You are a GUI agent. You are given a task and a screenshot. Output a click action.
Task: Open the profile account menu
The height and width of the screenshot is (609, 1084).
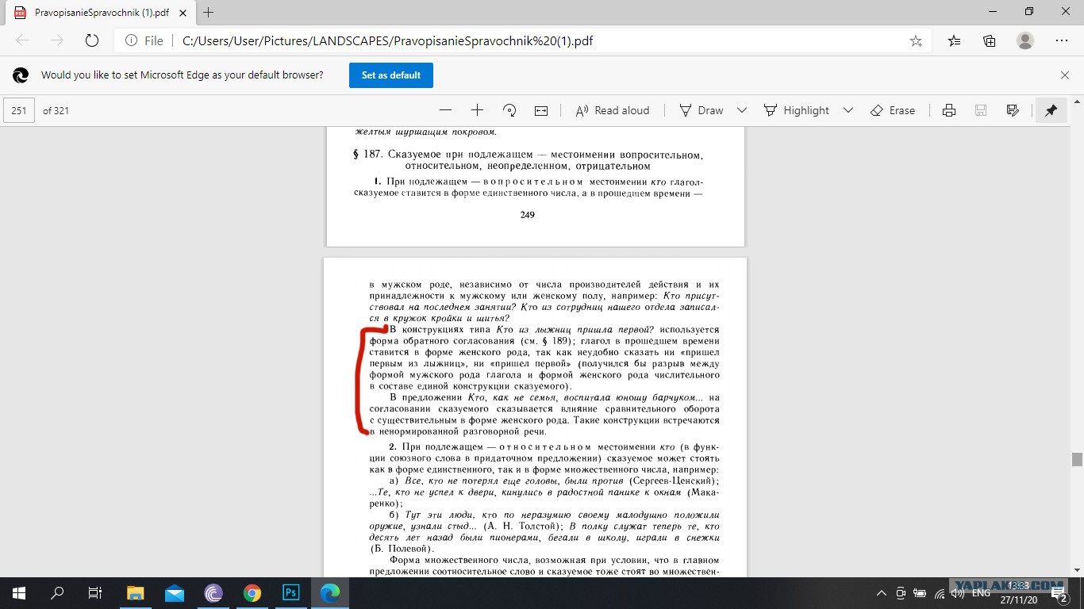pyautogui.click(x=1025, y=41)
